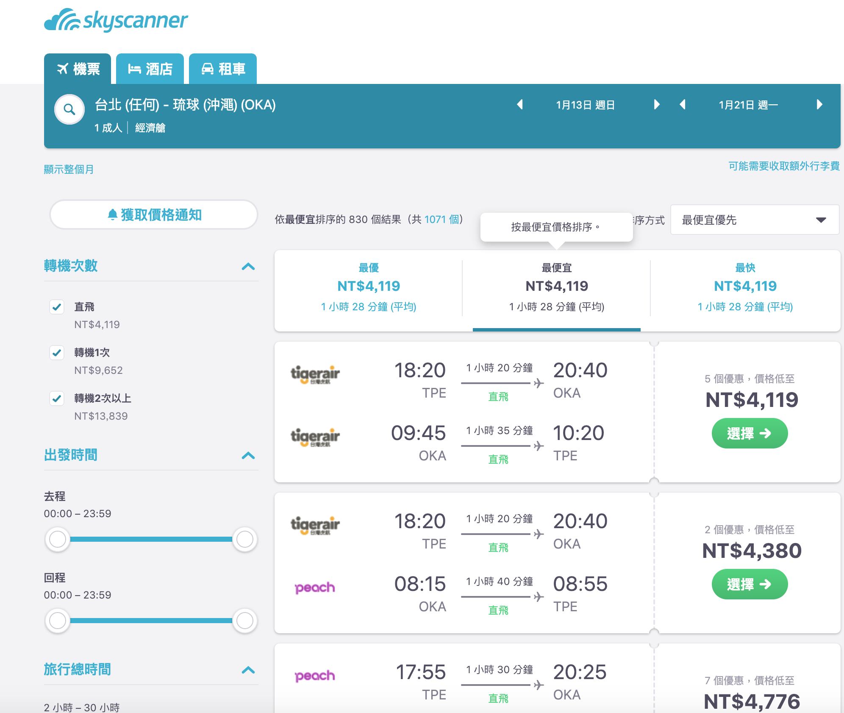
Task: Click 2 個優惠，價格低至 deals text
Action: (750, 529)
